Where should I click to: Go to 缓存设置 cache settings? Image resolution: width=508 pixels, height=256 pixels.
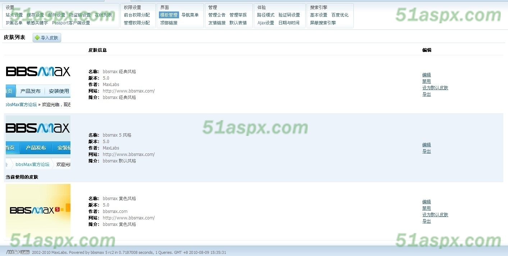[35, 15]
